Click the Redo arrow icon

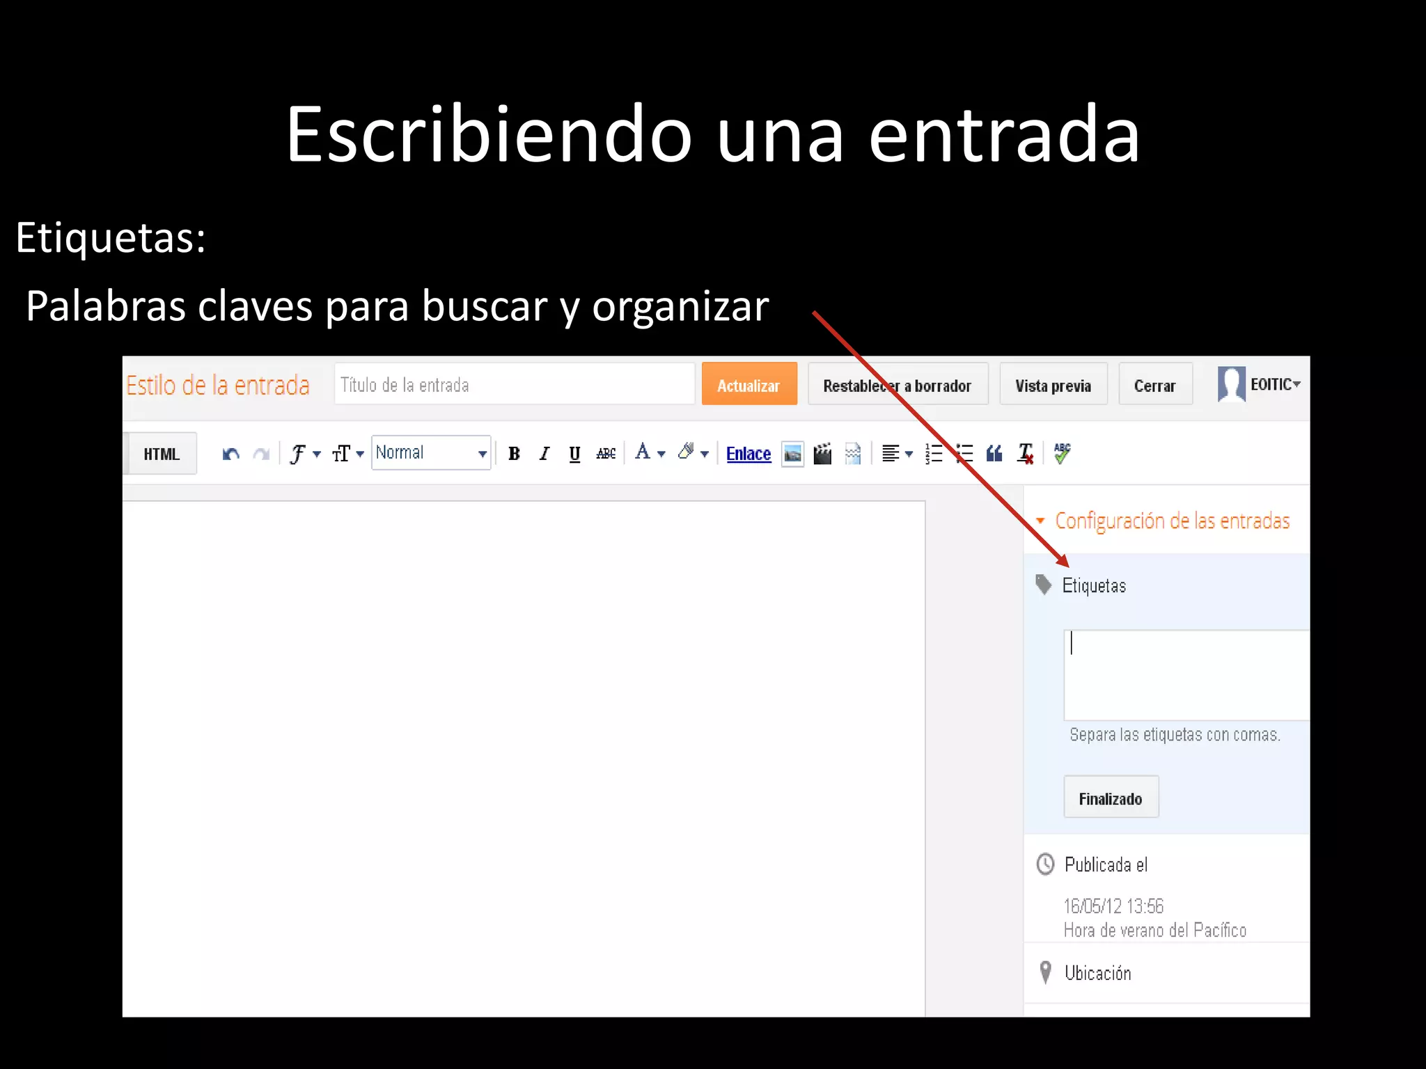coord(261,454)
